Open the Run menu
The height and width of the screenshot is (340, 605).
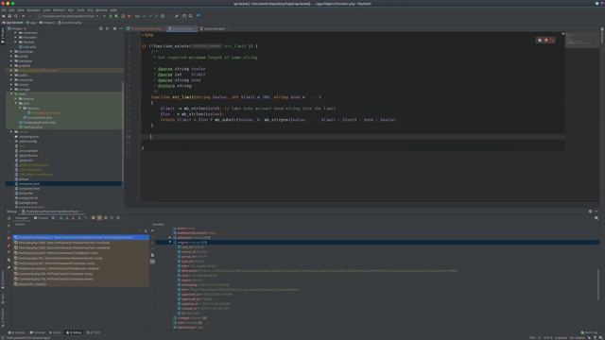tap(71, 10)
